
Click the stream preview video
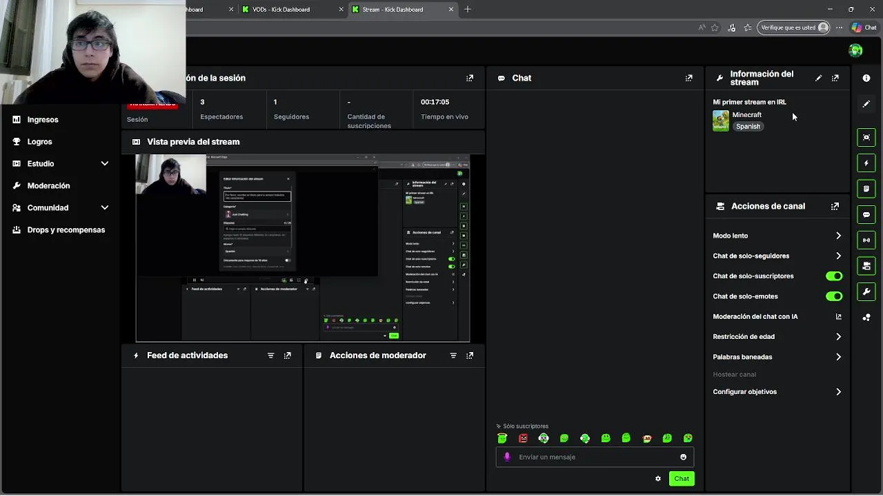(303, 248)
